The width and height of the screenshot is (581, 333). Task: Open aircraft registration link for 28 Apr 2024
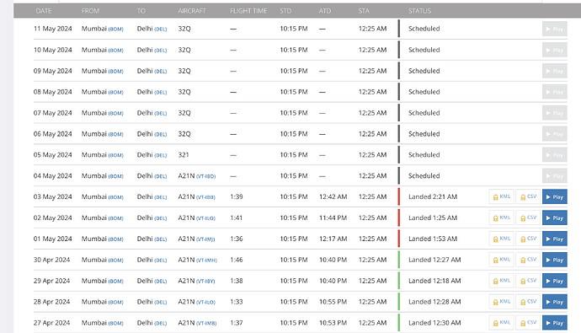click(x=205, y=302)
